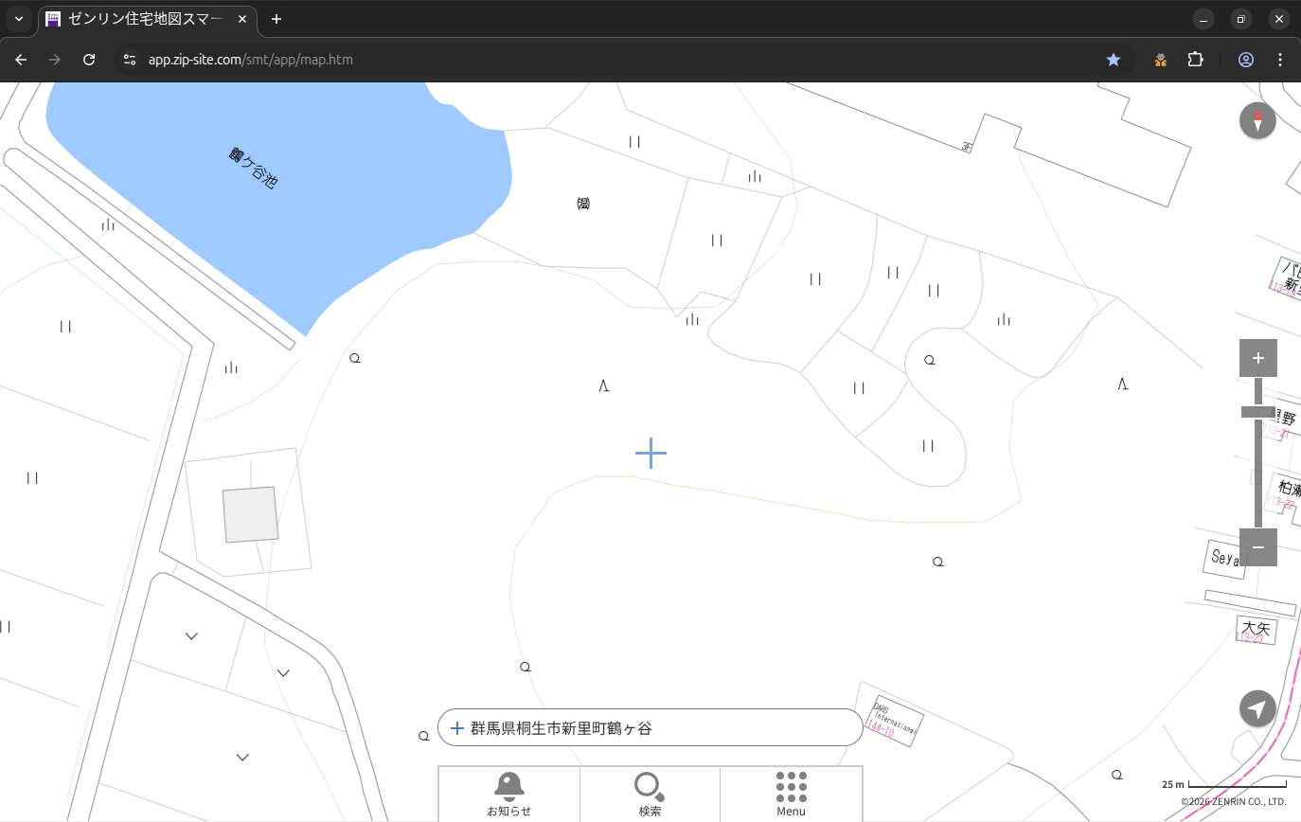Open the Menu grid icon
The height and width of the screenshot is (822, 1301).
[x=791, y=794]
